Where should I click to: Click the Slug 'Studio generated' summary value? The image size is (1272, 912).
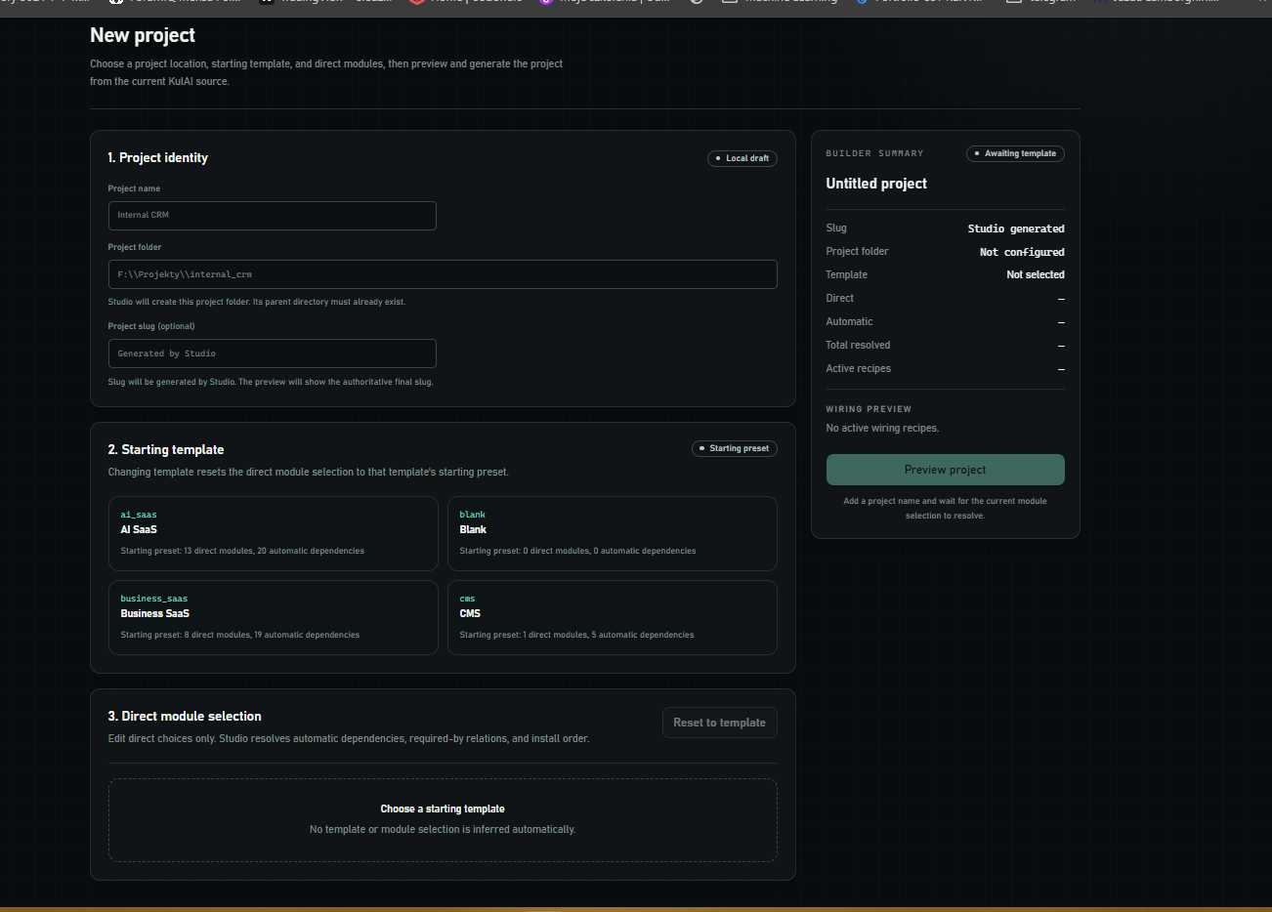pyautogui.click(x=1016, y=228)
